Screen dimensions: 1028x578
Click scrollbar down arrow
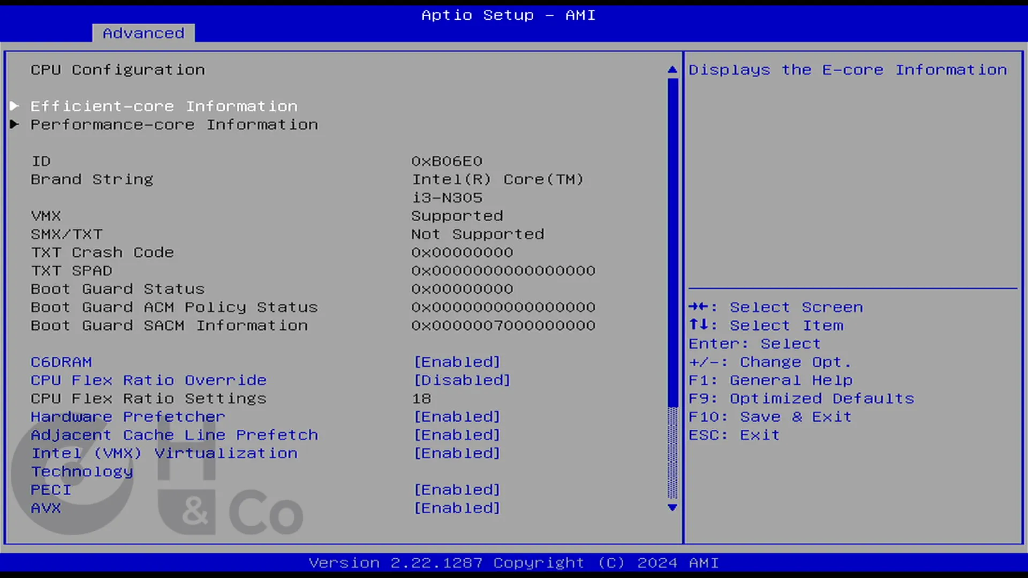tap(672, 507)
